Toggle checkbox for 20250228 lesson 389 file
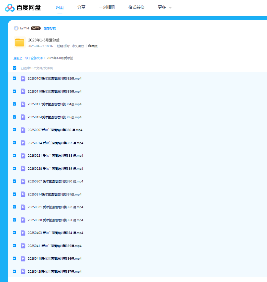Image resolution: width=267 pixels, height=282 pixels. [x=14, y=168]
